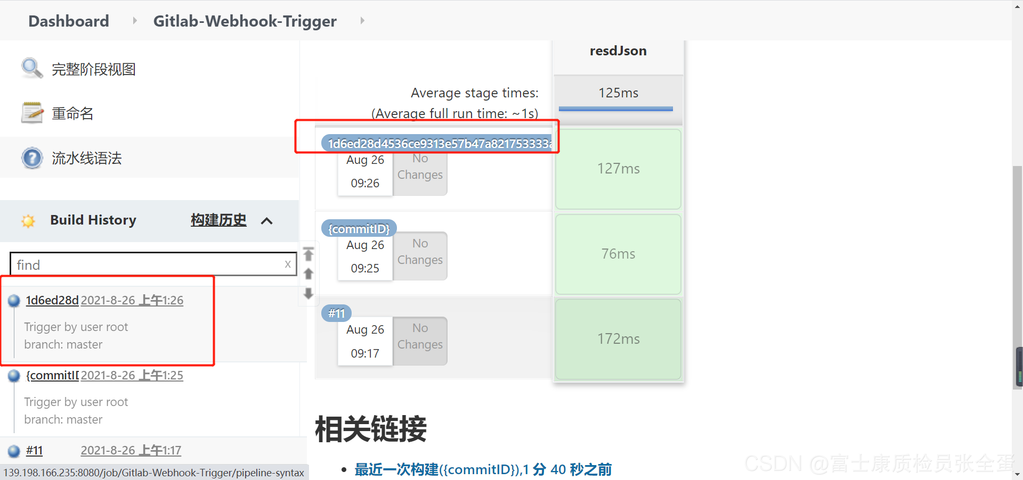Click No Changes box for 09:17 run
Image resolution: width=1023 pixels, height=480 pixels.
click(x=420, y=341)
